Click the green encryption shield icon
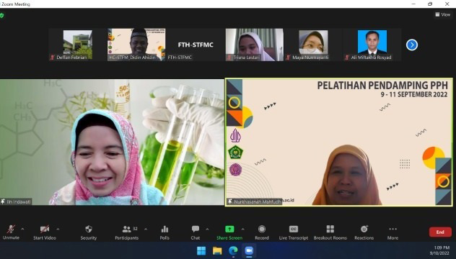Screen dimensions: 456x259 click(x=1, y=15)
